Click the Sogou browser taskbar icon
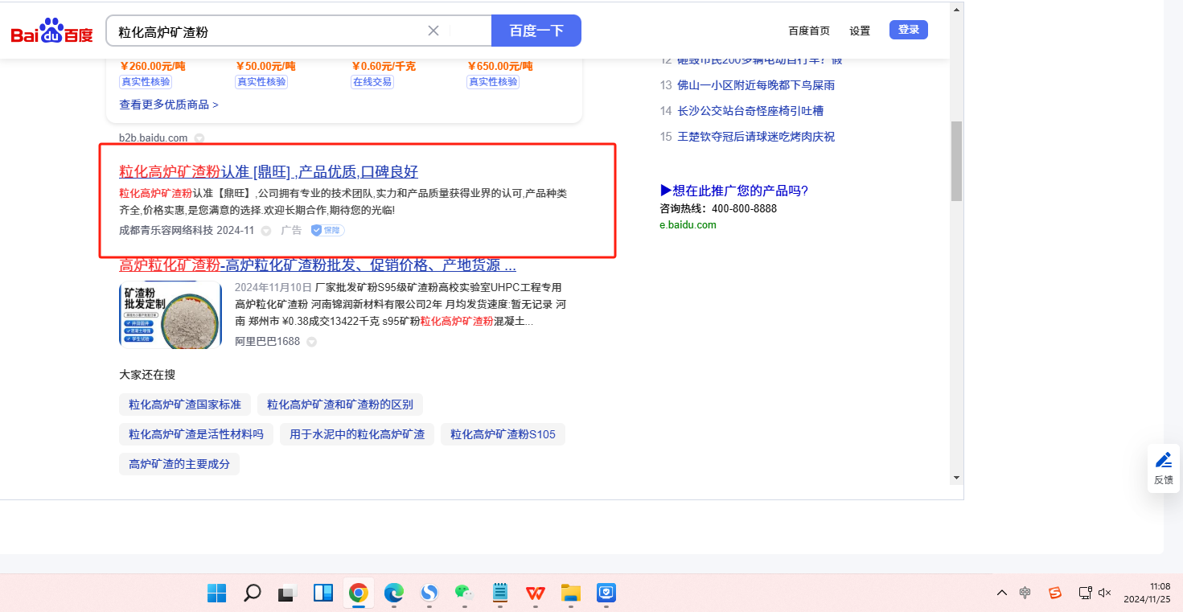1183x612 pixels. click(429, 594)
